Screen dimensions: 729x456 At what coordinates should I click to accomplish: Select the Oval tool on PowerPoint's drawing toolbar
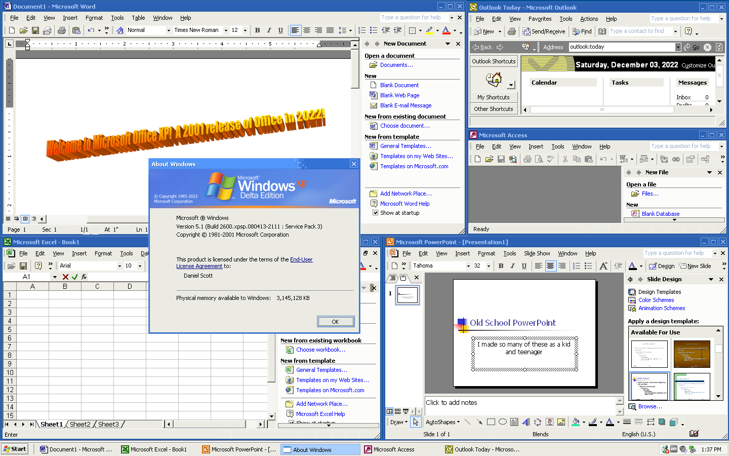pos(502,422)
